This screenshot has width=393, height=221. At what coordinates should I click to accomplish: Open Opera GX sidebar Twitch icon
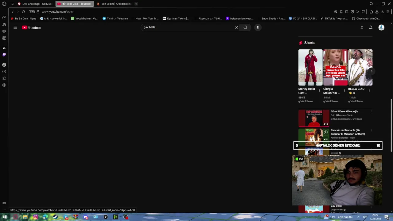(x=4, y=55)
